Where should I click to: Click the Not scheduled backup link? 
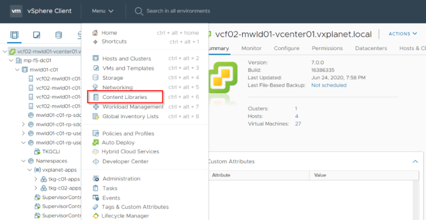[329, 85]
